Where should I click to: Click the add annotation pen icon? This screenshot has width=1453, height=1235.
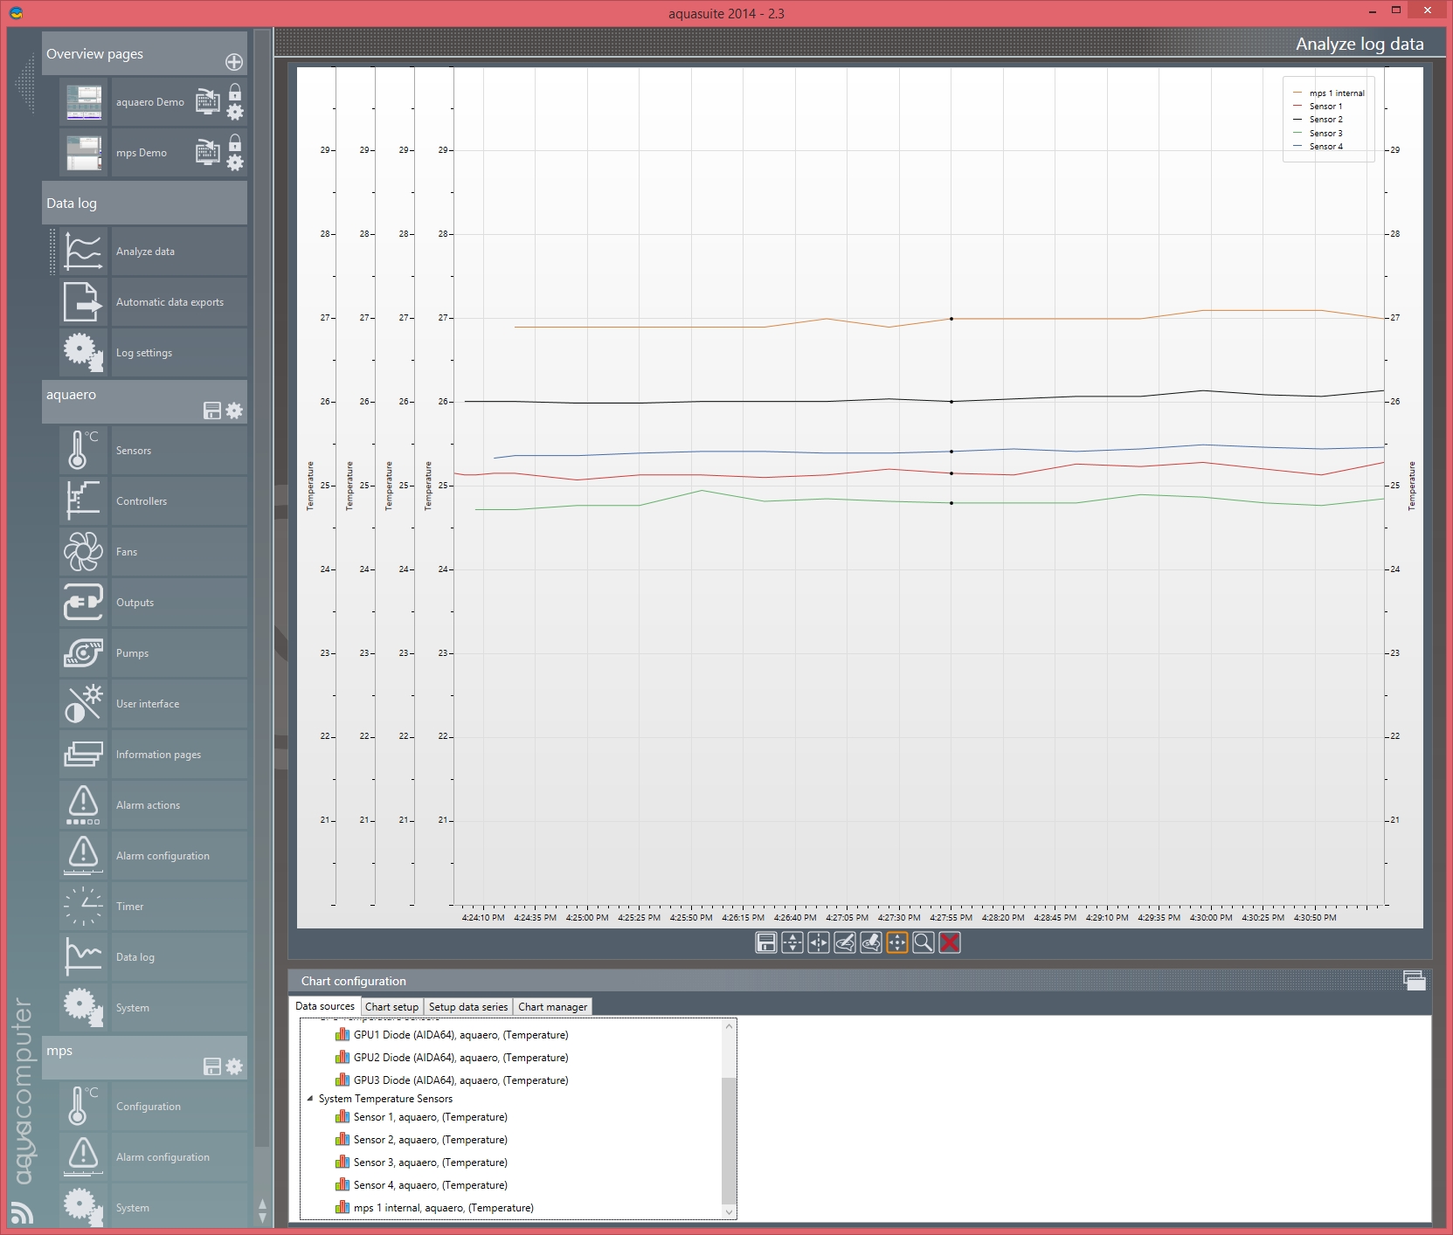[844, 942]
